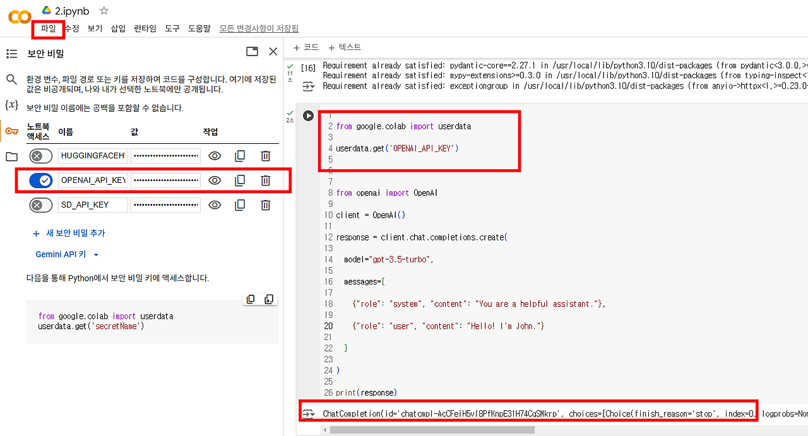Click the Colab CO logo
This screenshot has width=808, height=436.
(19, 18)
